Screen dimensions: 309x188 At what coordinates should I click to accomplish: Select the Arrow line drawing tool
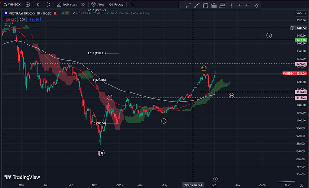197,5
